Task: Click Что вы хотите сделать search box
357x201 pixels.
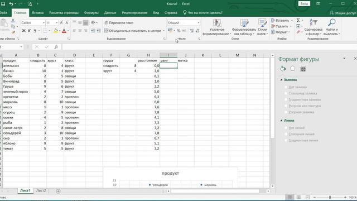Action: tap(202, 13)
